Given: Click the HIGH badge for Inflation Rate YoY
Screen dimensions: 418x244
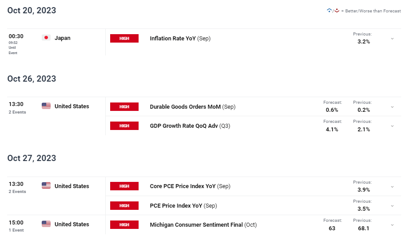Looking at the screenshot, I should (124, 38).
